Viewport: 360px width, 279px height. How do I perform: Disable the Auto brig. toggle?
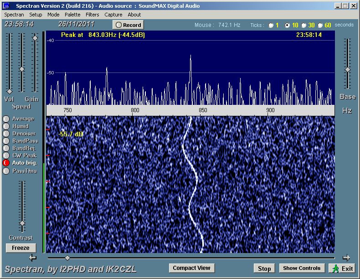pyautogui.click(x=6, y=163)
